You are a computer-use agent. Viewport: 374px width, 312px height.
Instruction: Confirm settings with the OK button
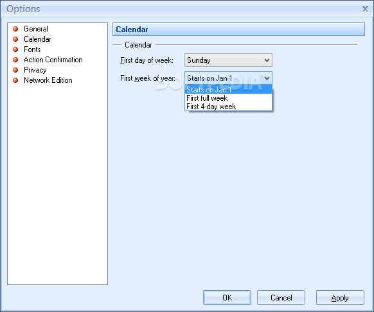pyautogui.click(x=227, y=297)
